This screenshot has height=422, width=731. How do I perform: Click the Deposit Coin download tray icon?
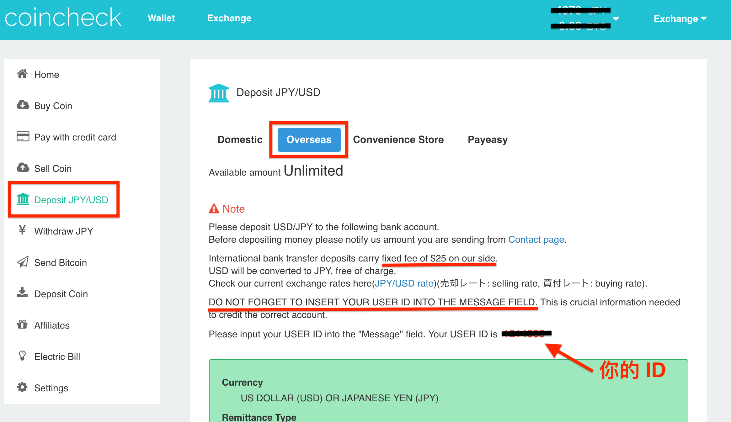coord(22,293)
